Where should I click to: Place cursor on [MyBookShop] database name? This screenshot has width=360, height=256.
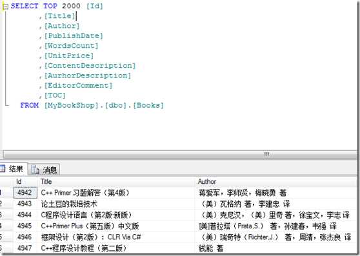tap(71, 105)
